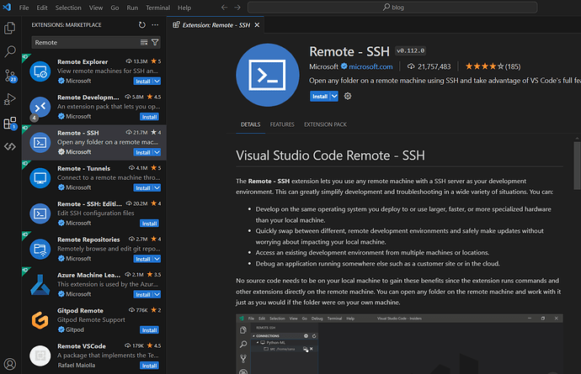Switch to the DETAILS tab
581x374 pixels.
click(250, 124)
